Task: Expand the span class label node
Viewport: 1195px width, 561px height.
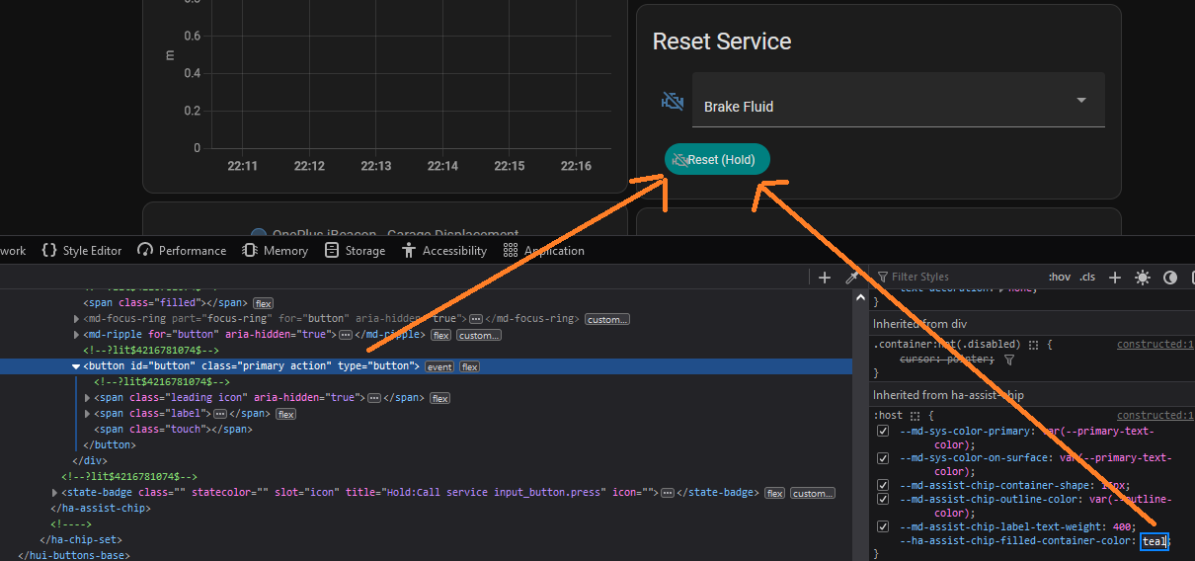Action: (x=88, y=414)
